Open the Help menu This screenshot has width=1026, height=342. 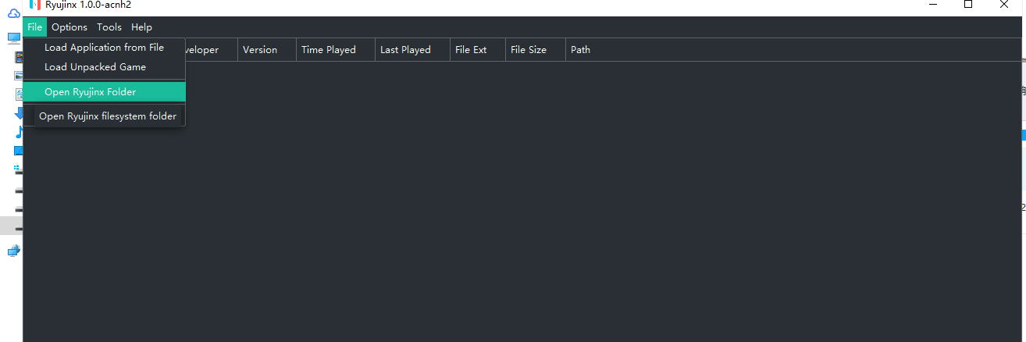coord(141,27)
